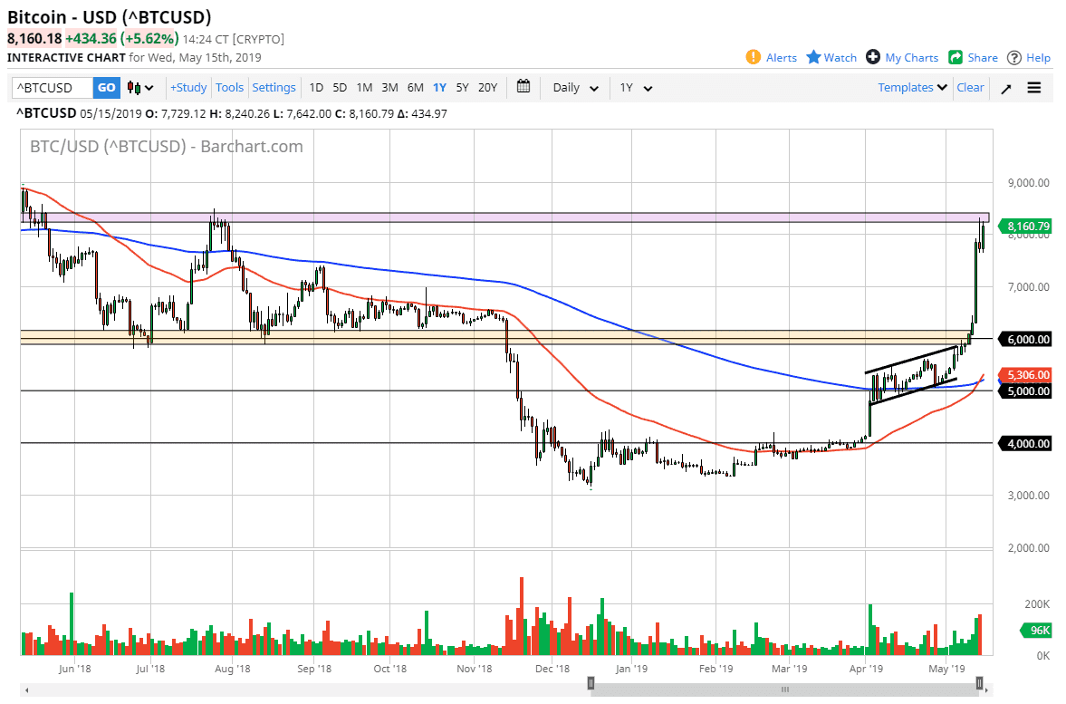Open the Settings menu

[274, 88]
